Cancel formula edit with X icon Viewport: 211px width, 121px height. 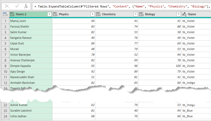coord(7,6)
